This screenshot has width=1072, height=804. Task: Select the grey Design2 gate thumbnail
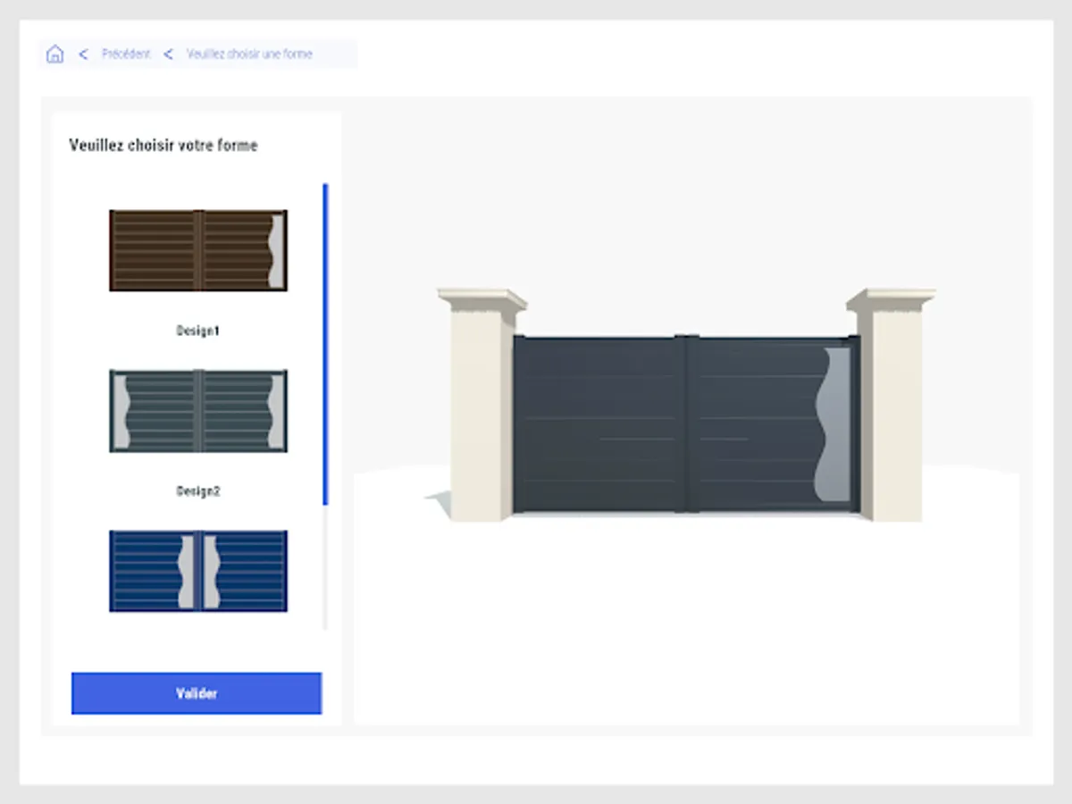tap(198, 411)
